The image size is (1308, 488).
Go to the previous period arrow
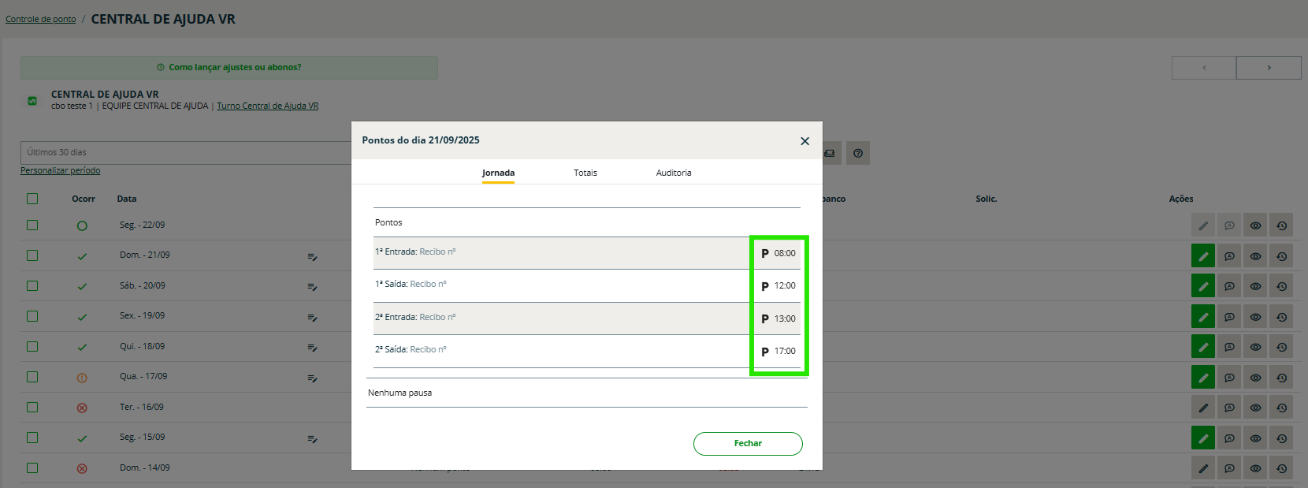(x=1204, y=68)
